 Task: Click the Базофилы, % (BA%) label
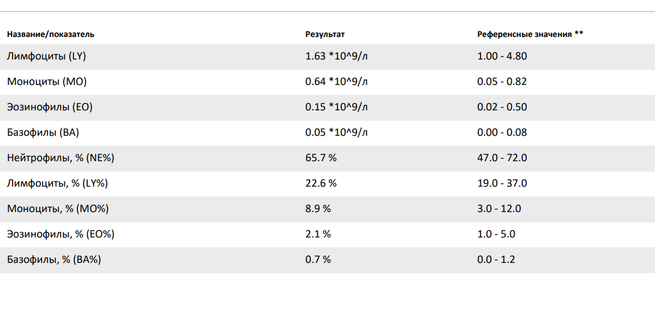click(x=54, y=259)
